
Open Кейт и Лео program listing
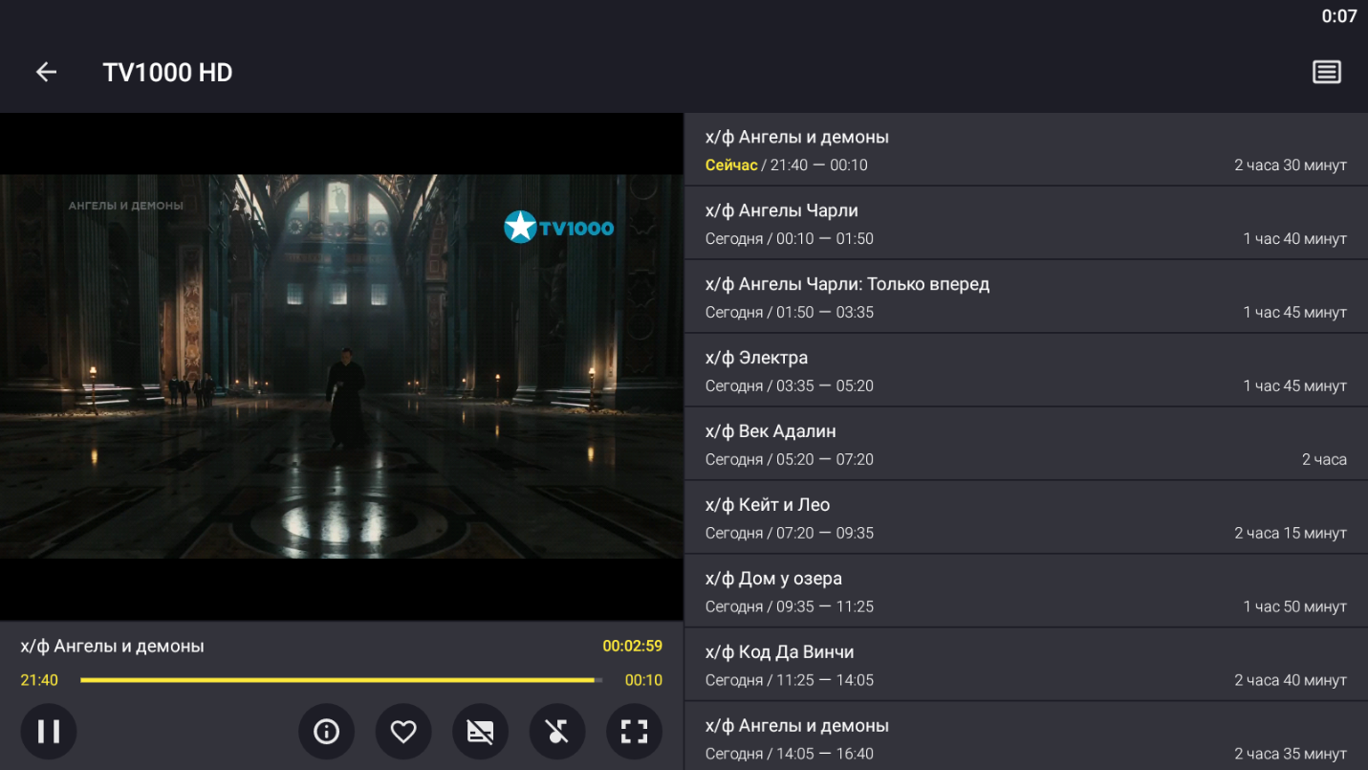click(x=1023, y=517)
